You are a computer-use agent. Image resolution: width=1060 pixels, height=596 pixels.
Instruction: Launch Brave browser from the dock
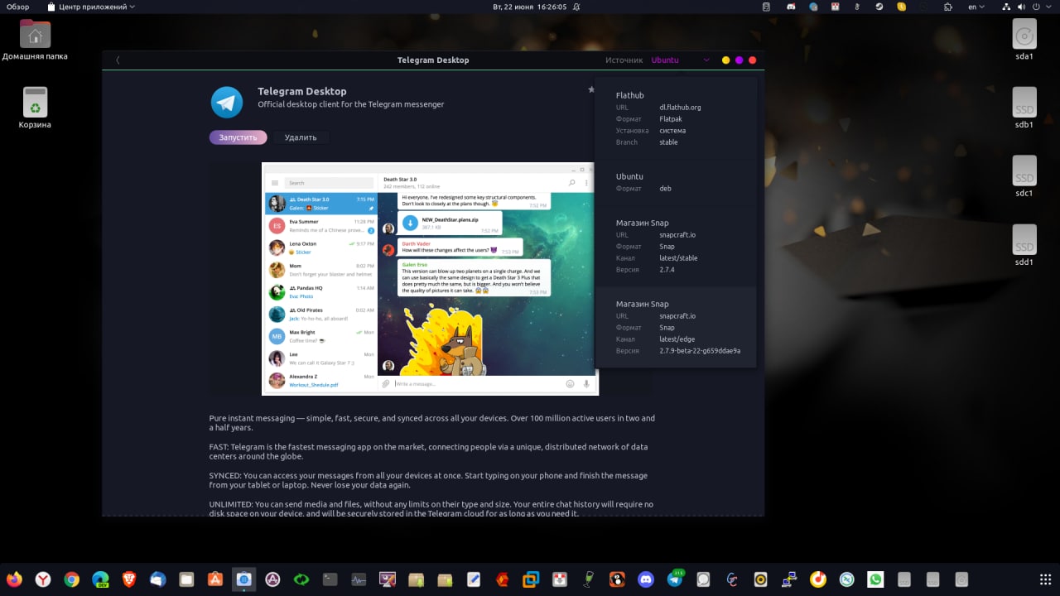point(128,579)
